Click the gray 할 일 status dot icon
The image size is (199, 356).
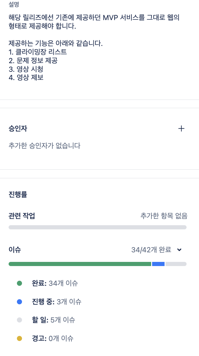coord(19,320)
